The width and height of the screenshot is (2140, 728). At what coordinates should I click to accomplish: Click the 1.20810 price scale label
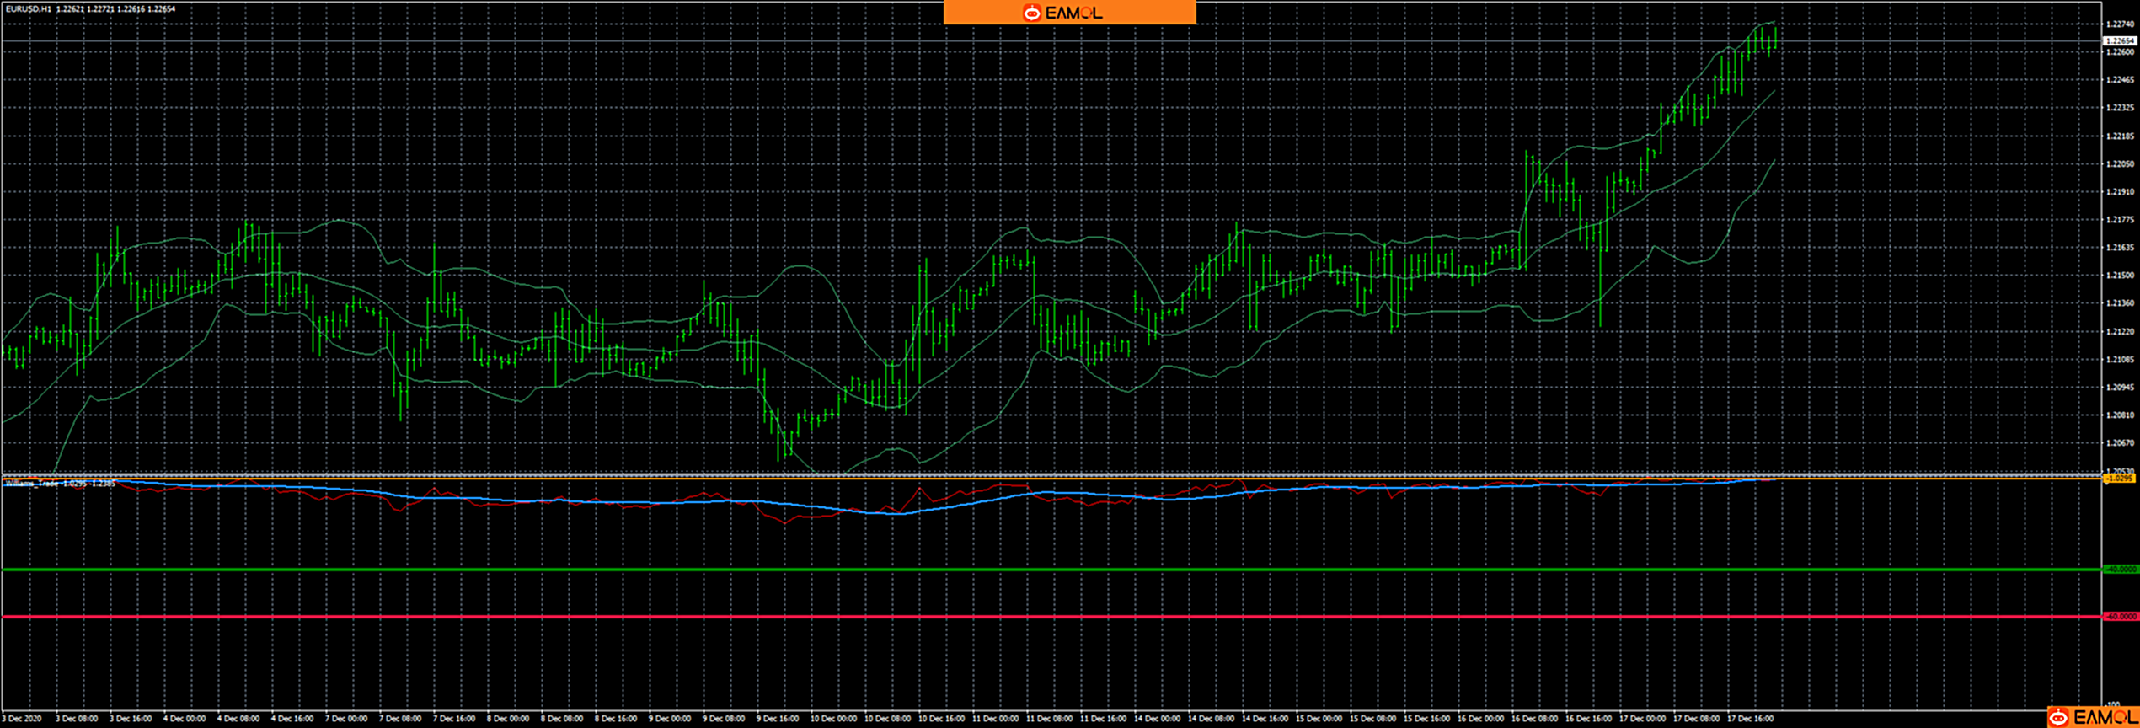(x=2119, y=415)
